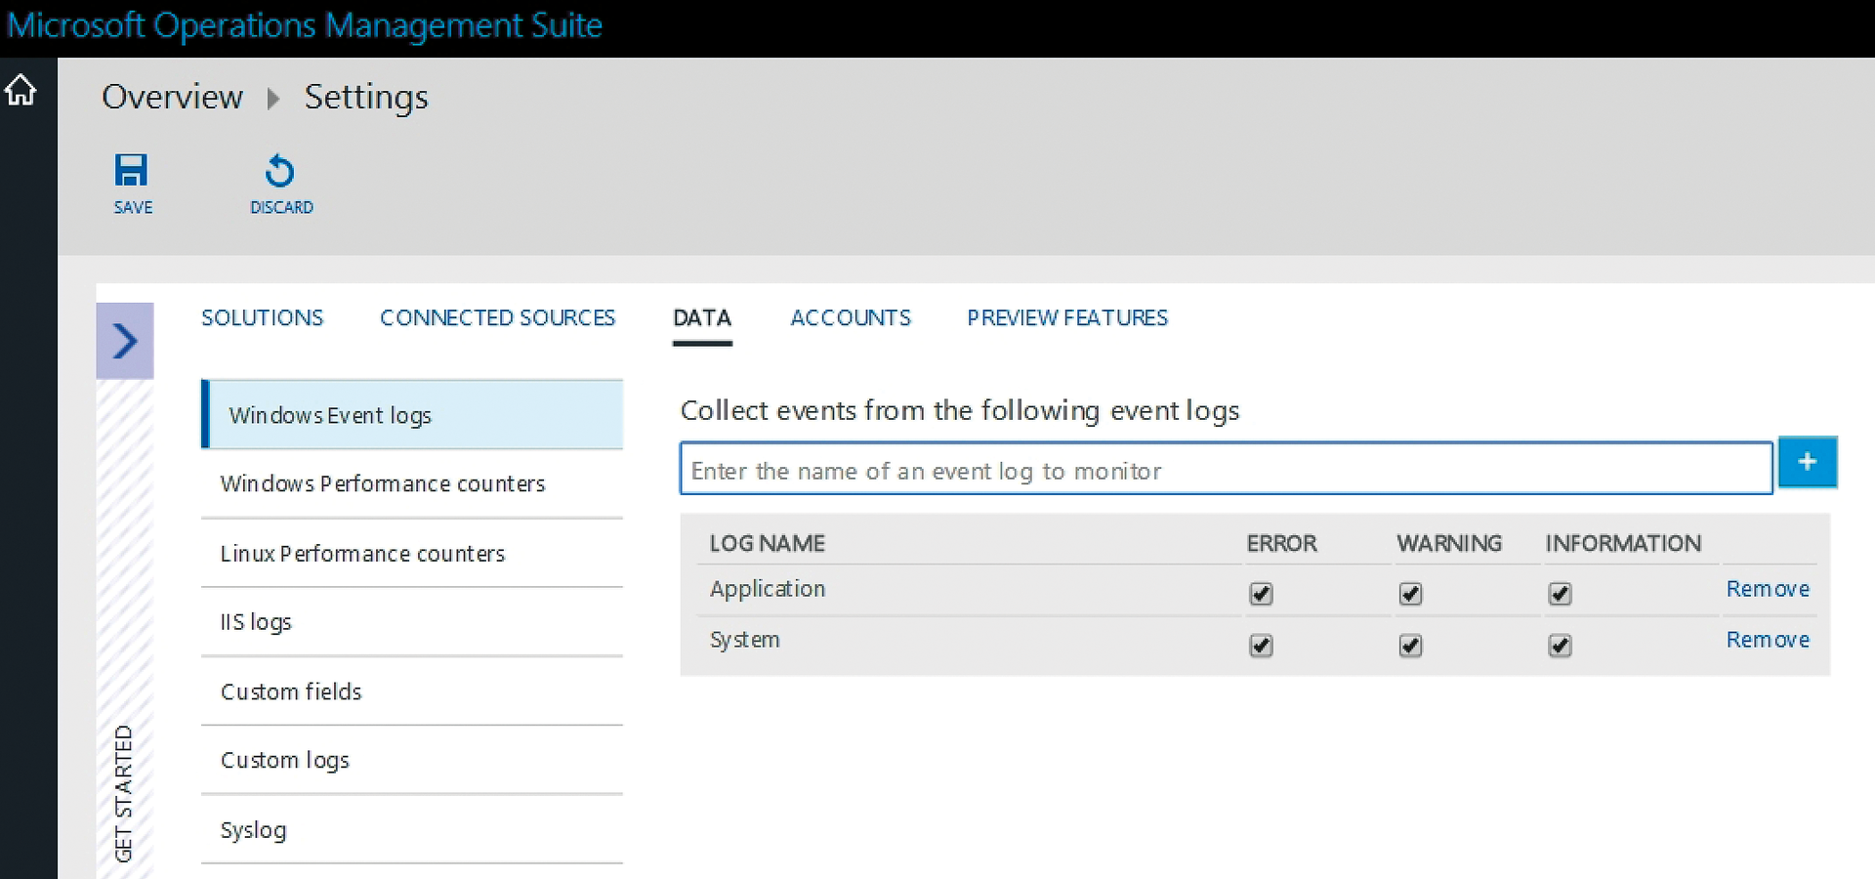Click the Settings breadcrumb title
The image size is (1875, 879).
click(366, 97)
